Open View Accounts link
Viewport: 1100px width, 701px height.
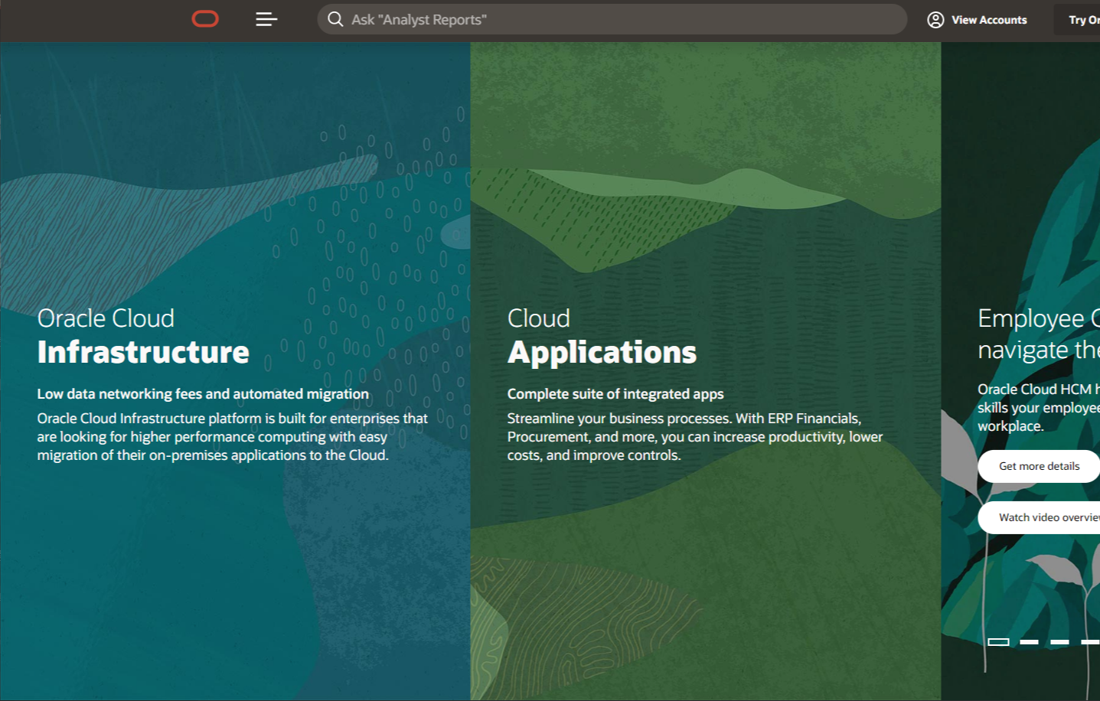tap(978, 20)
